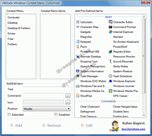152x136 pixels.
Task: Choose XPS Viewer item
Action: [120, 96]
